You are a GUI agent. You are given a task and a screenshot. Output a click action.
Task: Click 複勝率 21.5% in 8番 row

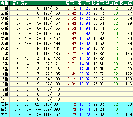(99, 43)
